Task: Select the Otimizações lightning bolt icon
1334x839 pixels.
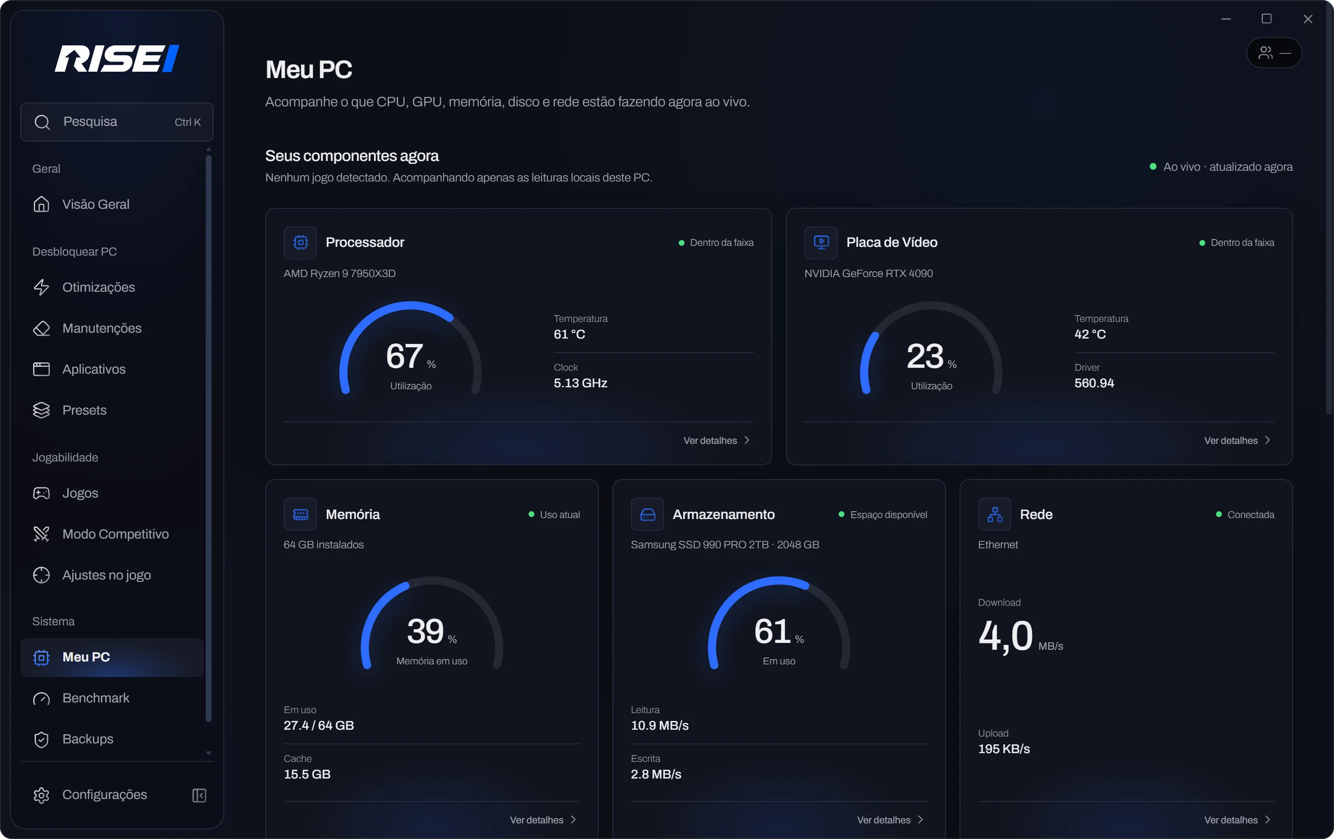Action: [x=41, y=287]
